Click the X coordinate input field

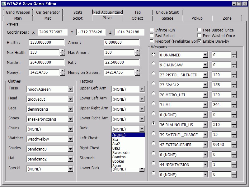click(x=52, y=32)
